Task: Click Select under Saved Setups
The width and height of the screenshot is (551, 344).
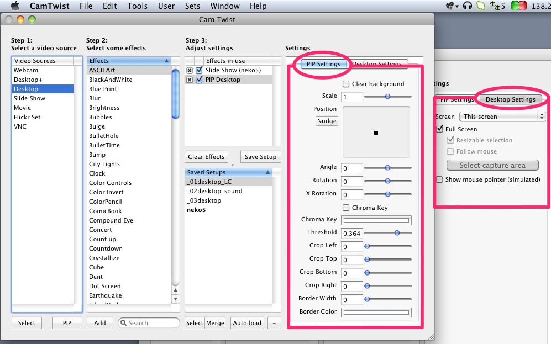Action: (195, 323)
